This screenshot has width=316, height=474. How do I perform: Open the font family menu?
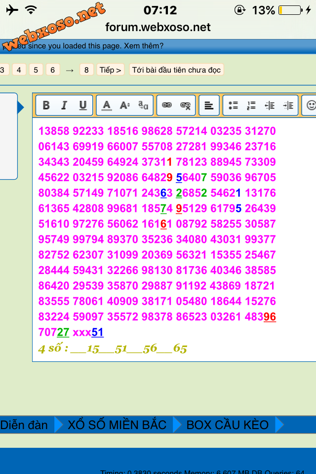143,105
